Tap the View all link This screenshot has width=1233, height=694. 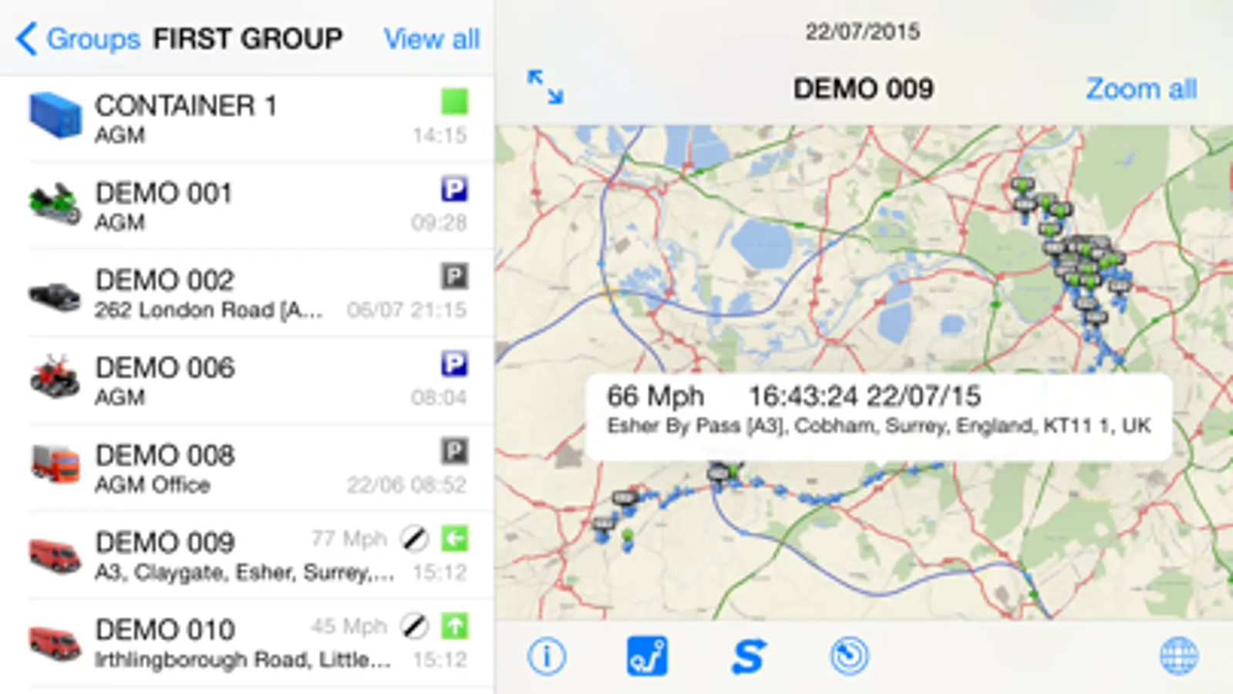[x=432, y=39]
